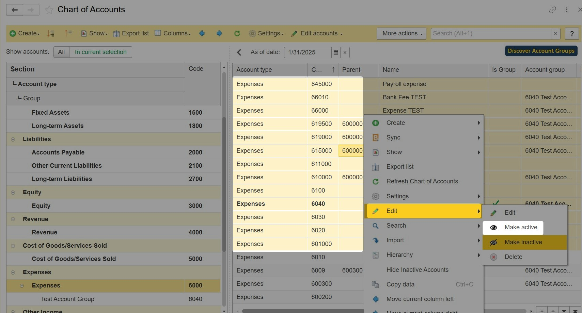Collapse panel using left chevron beside date
This screenshot has height=313, width=582.
pos(239,52)
